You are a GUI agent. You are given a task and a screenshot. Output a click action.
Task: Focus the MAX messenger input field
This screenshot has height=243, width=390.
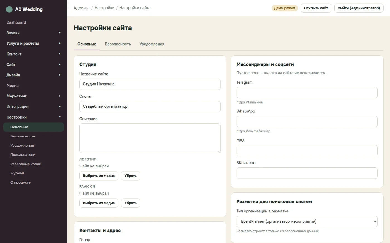coord(307,151)
